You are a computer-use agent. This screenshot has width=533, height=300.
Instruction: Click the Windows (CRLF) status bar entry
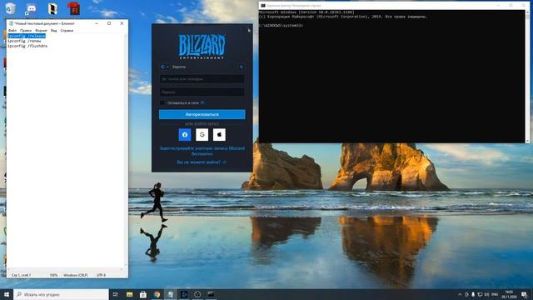[76, 275]
